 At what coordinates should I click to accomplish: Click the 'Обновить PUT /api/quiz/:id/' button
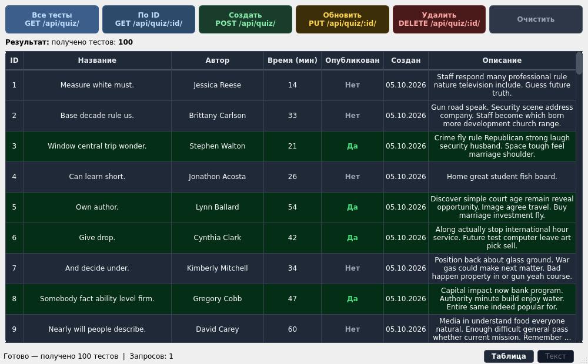click(x=342, y=19)
